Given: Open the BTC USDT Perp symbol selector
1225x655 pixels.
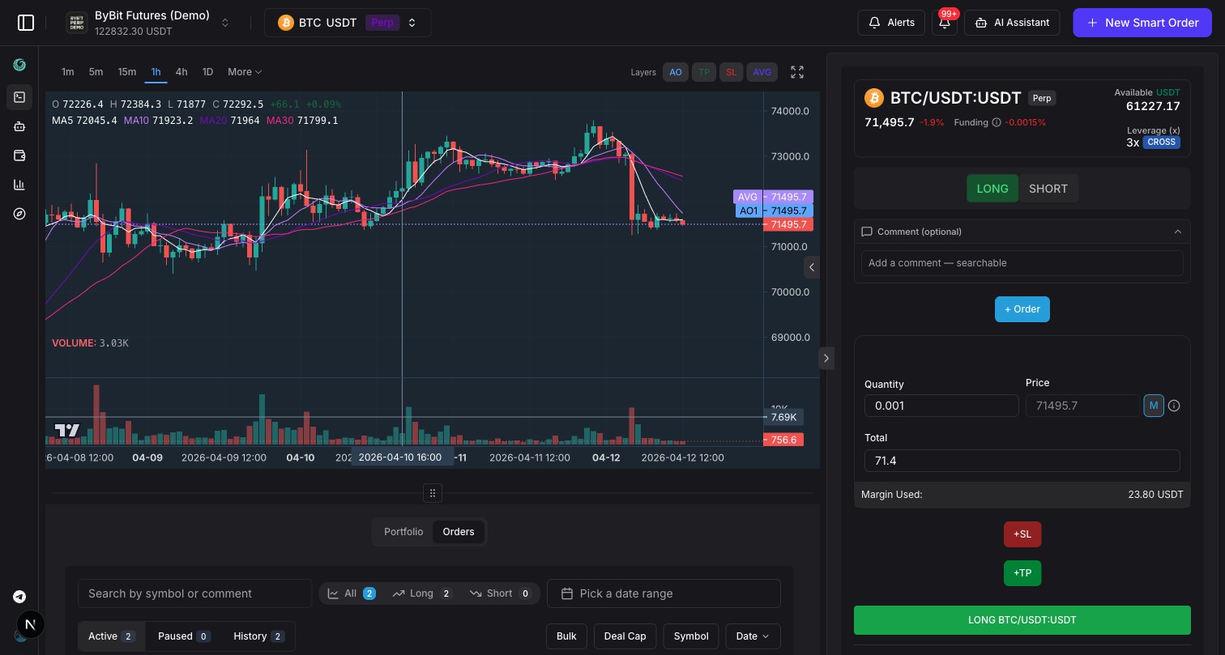Looking at the screenshot, I should (348, 23).
